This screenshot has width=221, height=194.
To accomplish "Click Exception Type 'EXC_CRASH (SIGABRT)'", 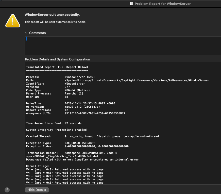I will [x=81, y=143].
